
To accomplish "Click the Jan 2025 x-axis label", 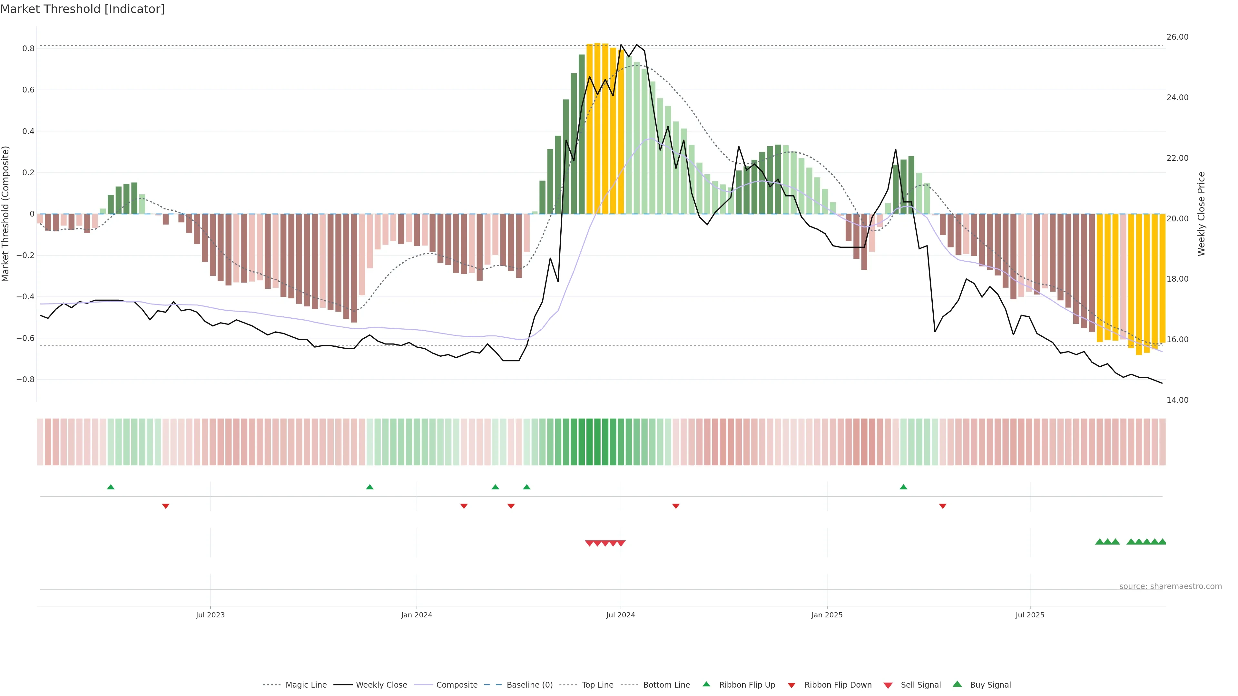I will click(x=827, y=615).
